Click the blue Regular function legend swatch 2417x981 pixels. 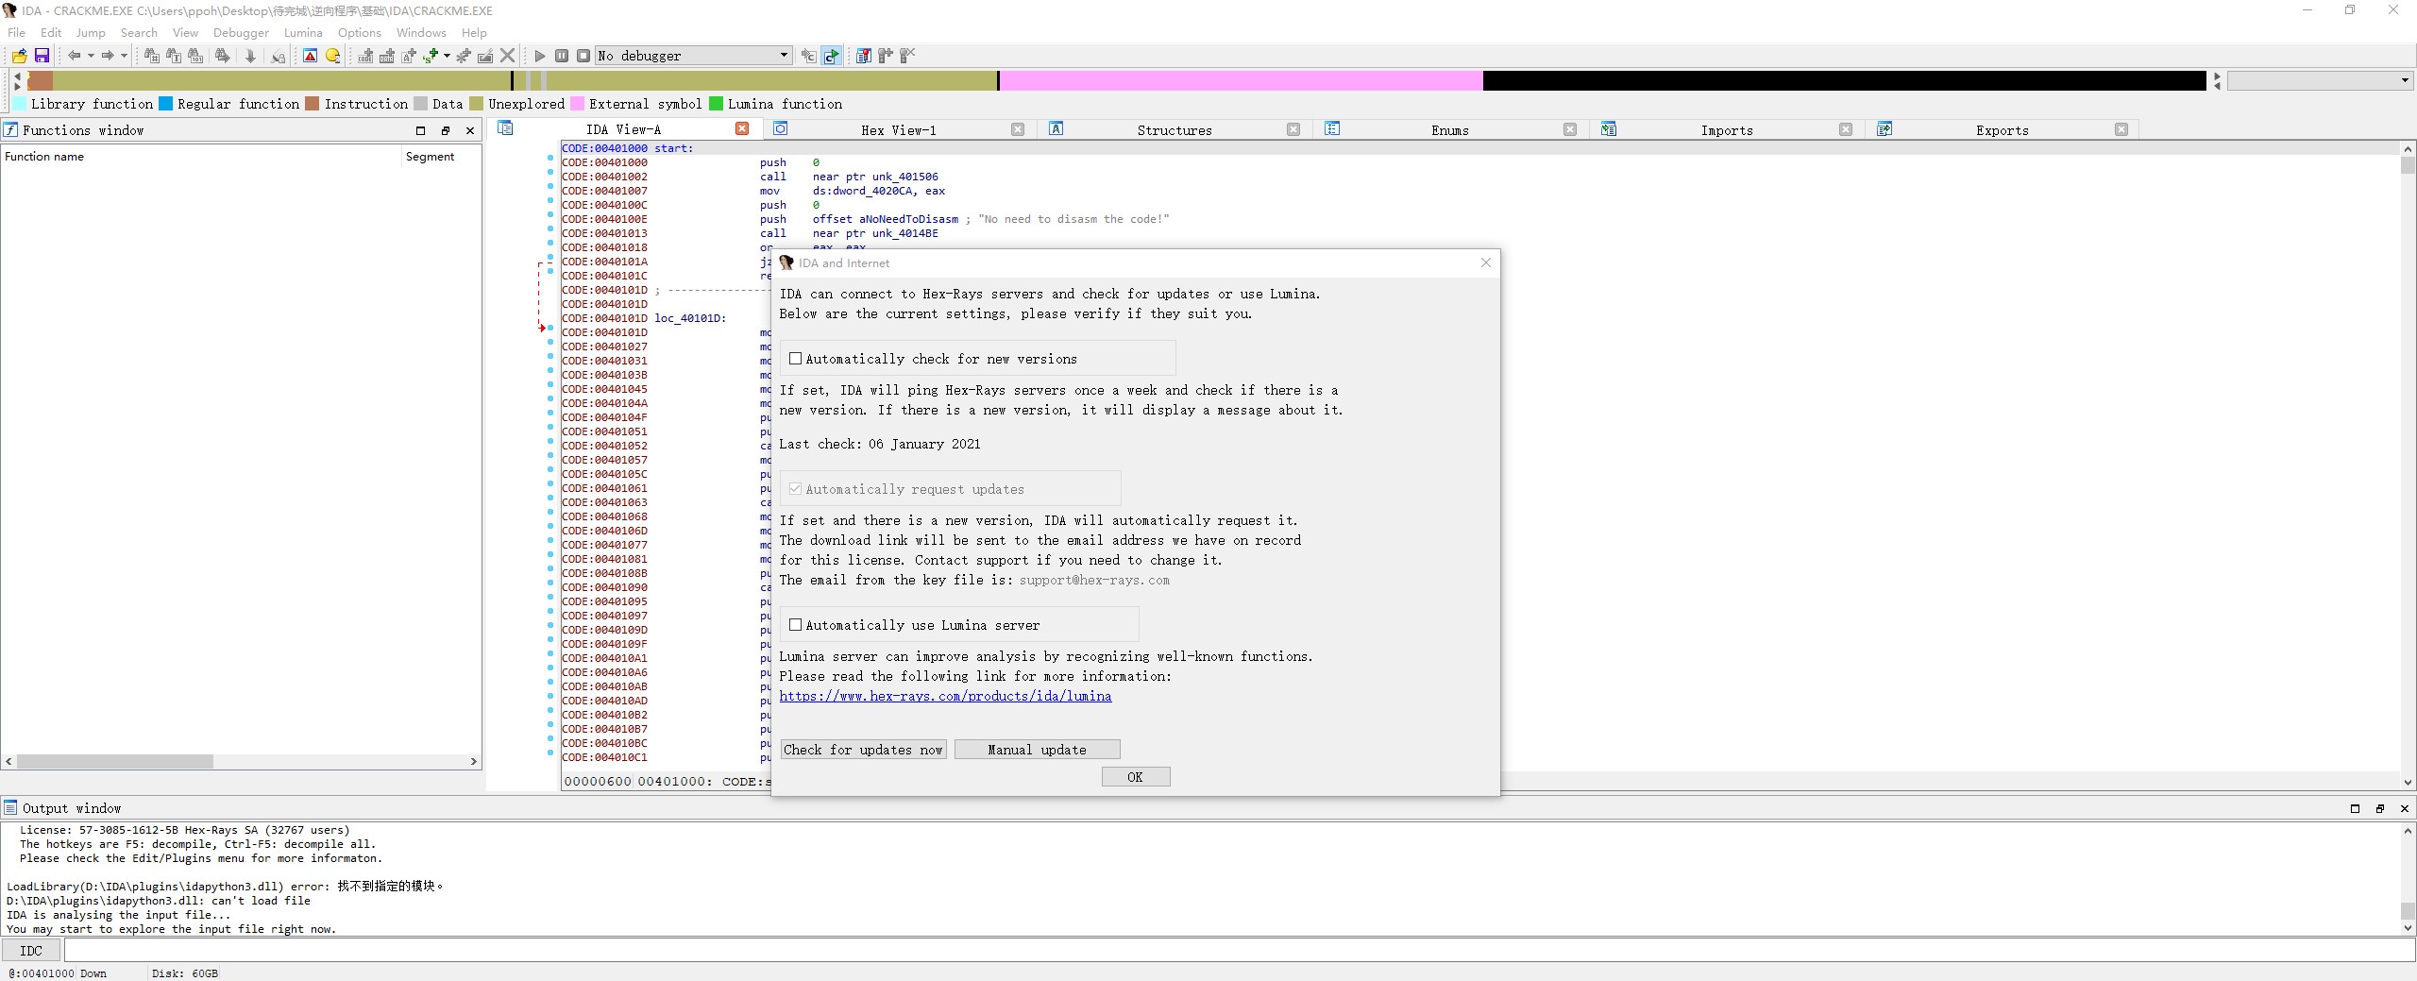(166, 104)
